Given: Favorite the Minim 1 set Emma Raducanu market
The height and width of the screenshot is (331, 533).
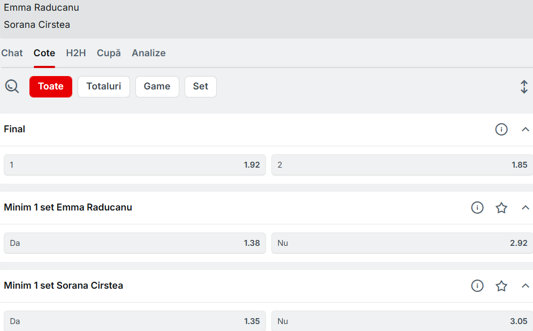Looking at the screenshot, I should coord(501,208).
